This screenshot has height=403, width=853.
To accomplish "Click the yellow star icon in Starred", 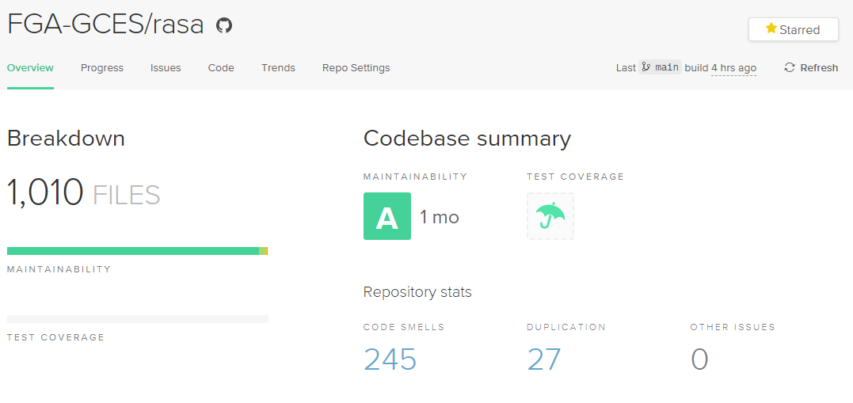I will [771, 29].
